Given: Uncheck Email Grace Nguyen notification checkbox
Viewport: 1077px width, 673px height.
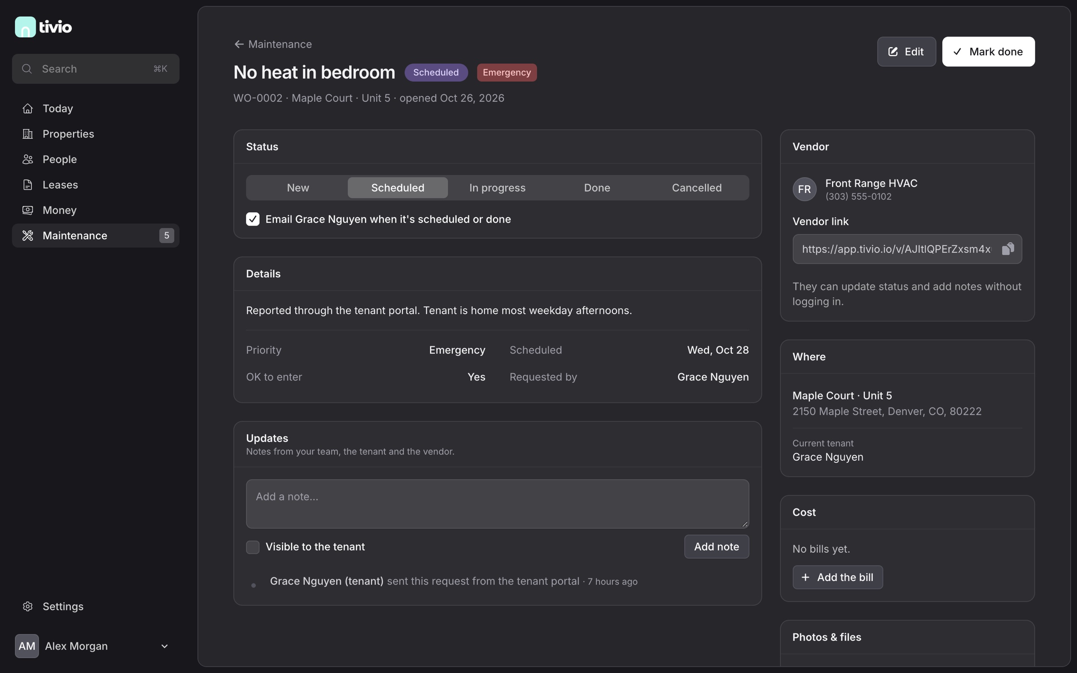Looking at the screenshot, I should [253, 219].
